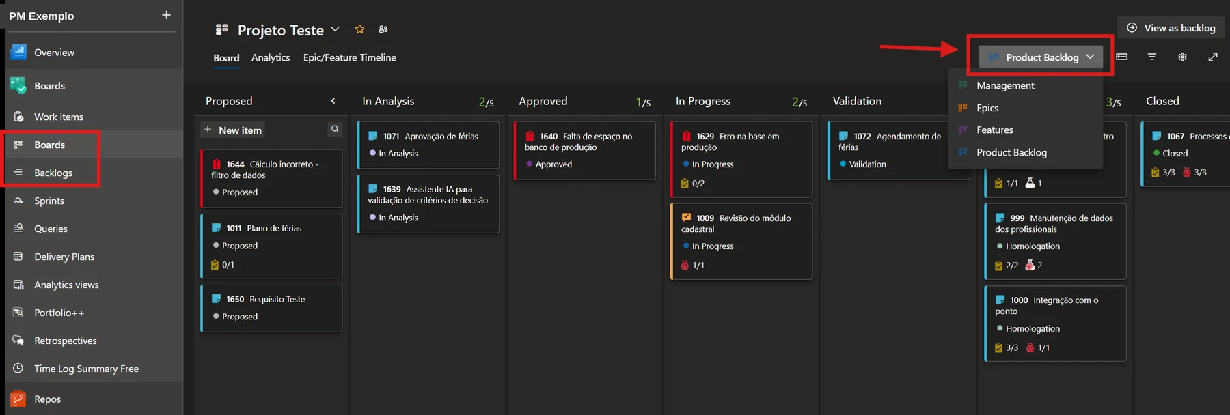Click View as backlog
Viewport: 1230px width, 415px height.
[1171, 28]
